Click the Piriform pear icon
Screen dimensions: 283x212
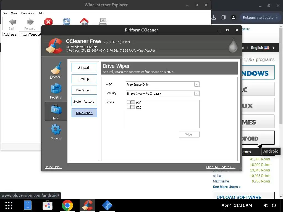pyautogui.click(x=233, y=46)
